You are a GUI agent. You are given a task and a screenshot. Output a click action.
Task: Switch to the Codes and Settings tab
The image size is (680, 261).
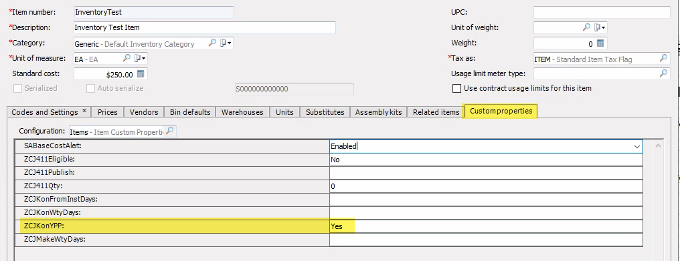[49, 112]
